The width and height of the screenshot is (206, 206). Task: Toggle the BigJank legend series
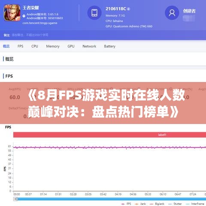[x=157, y=204]
